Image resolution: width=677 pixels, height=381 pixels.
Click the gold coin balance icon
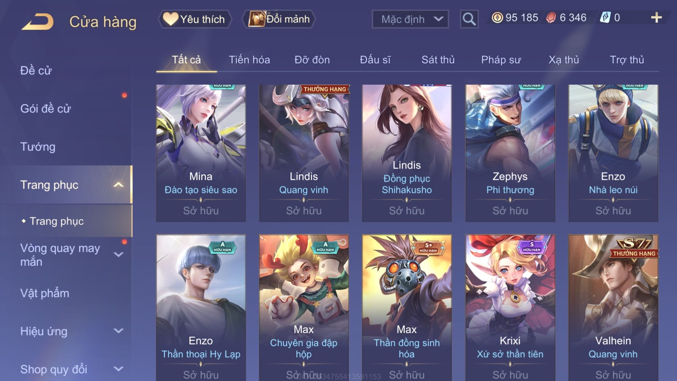tap(497, 17)
